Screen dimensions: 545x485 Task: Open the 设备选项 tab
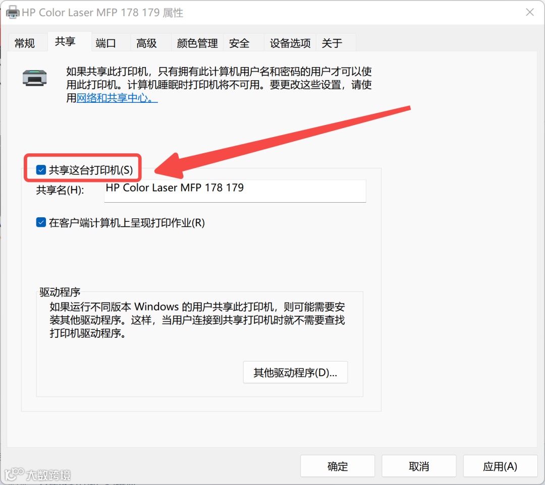(x=290, y=43)
